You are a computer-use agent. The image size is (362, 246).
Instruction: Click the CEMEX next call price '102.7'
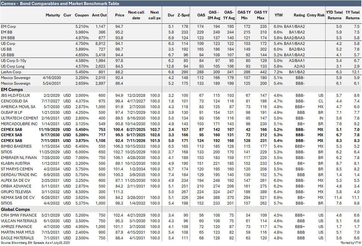click(x=155, y=130)
